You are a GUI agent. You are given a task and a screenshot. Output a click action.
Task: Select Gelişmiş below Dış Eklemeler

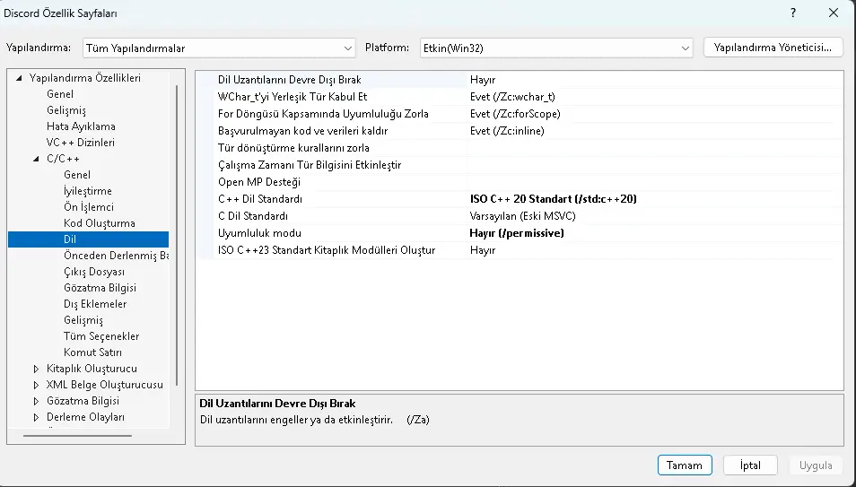click(83, 320)
